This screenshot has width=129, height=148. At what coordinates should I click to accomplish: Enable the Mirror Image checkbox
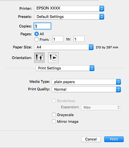coord(54,121)
